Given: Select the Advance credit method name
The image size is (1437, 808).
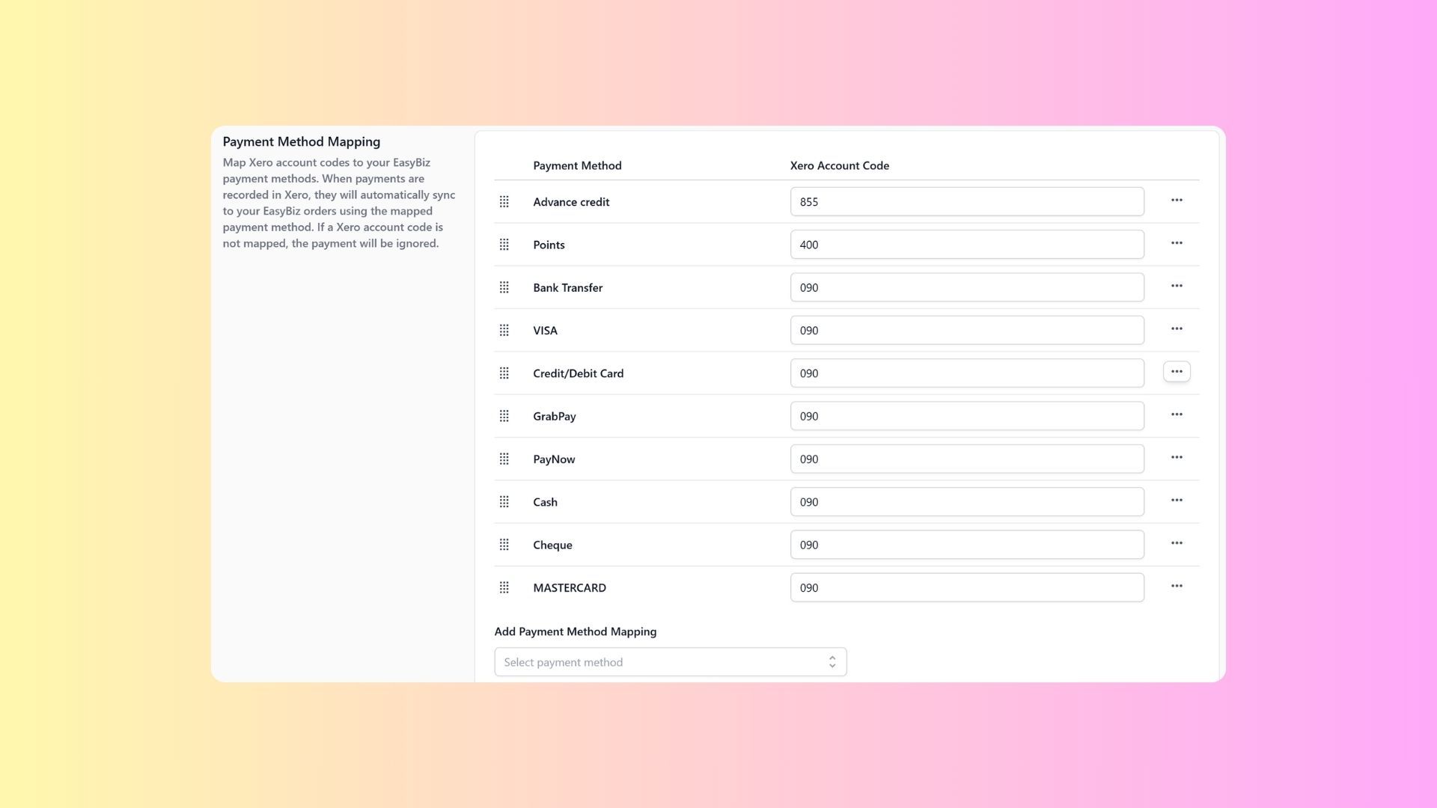Looking at the screenshot, I should [571, 202].
